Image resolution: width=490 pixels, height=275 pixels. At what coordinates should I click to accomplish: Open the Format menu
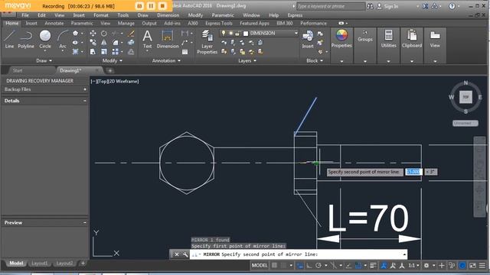pyautogui.click(x=101, y=15)
